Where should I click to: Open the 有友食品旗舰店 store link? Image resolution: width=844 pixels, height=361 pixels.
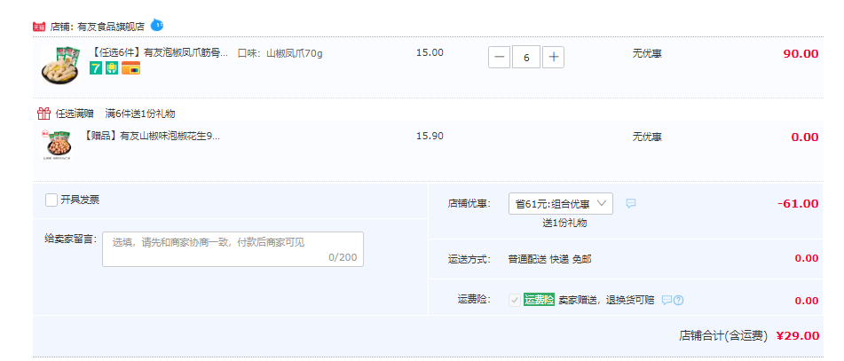112,27
